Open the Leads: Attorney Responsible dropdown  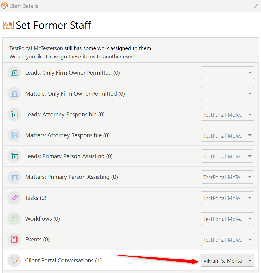(x=227, y=115)
